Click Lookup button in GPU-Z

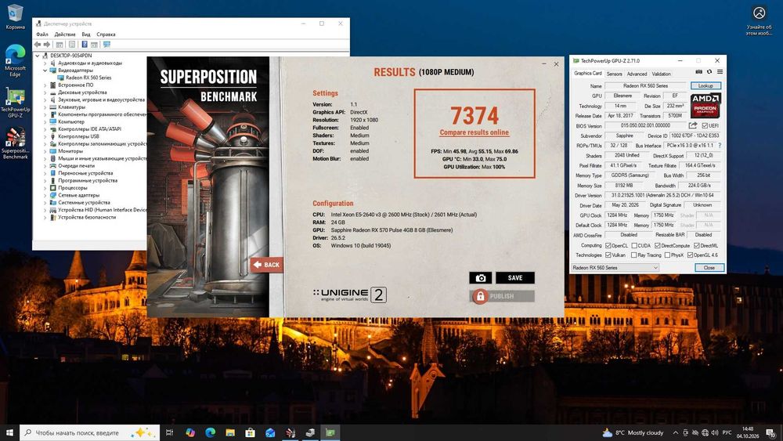(705, 86)
